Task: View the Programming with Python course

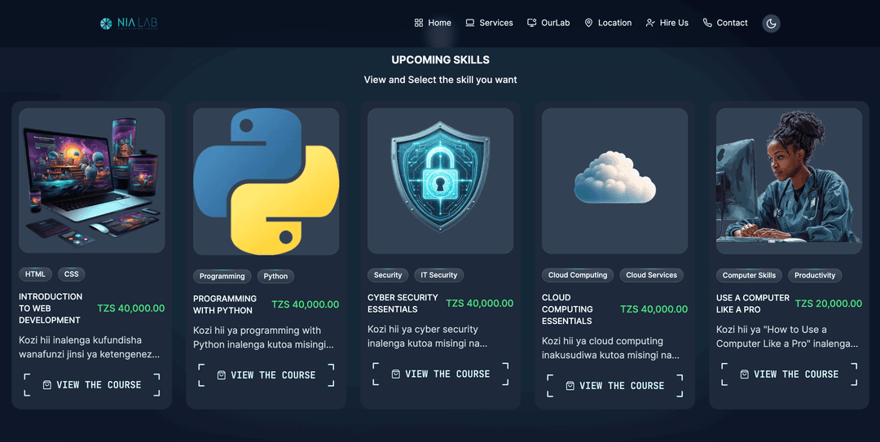Action: [266, 375]
